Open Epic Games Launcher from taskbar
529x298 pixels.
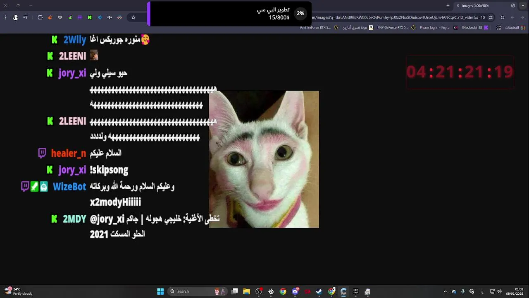[355, 291]
